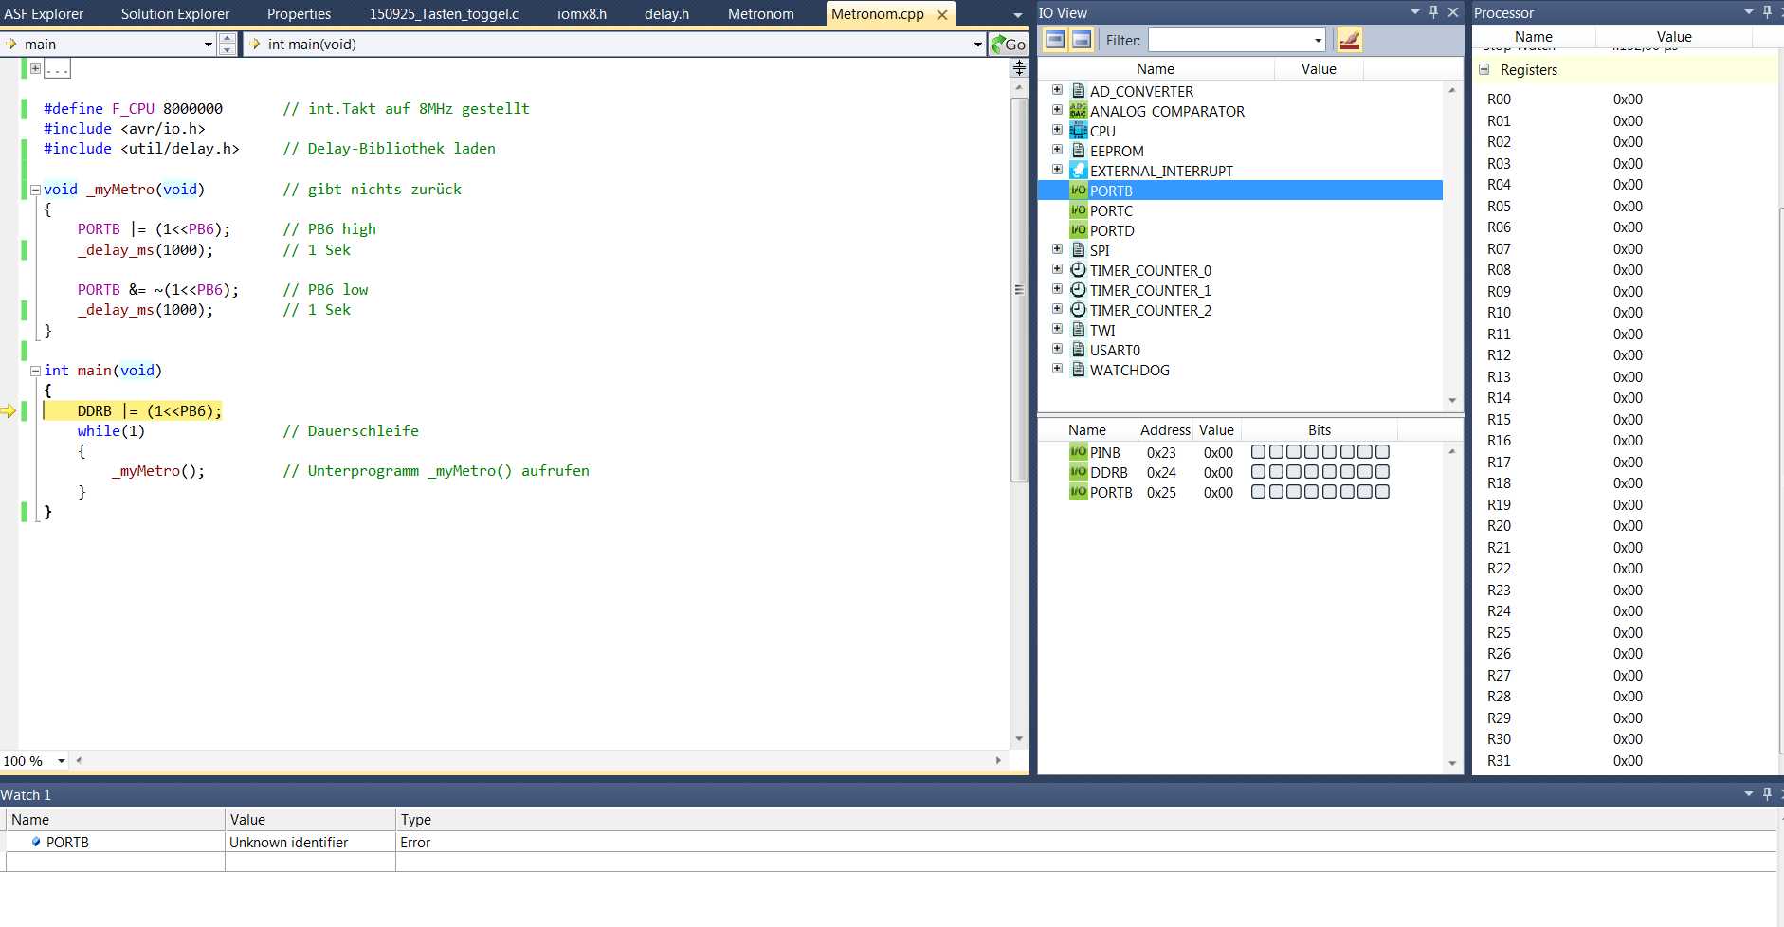The height and width of the screenshot is (927, 1784).
Task: Toggle the second bit box of PORTB
Action: 1276,492
